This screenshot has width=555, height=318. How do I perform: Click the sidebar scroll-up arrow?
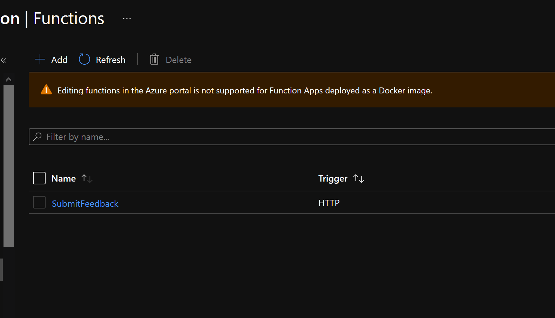coord(9,79)
